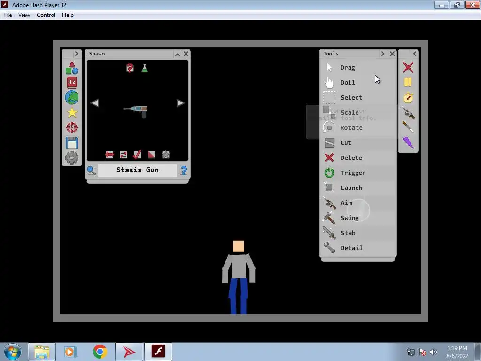Image resolution: width=481 pixels, height=361 pixels.
Task: Select the Drag tool
Action: [358, 68]
